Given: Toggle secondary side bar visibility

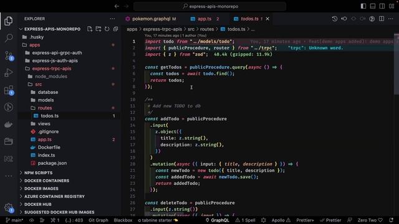Looking at the screenshot, I should (x=382, y=6).
